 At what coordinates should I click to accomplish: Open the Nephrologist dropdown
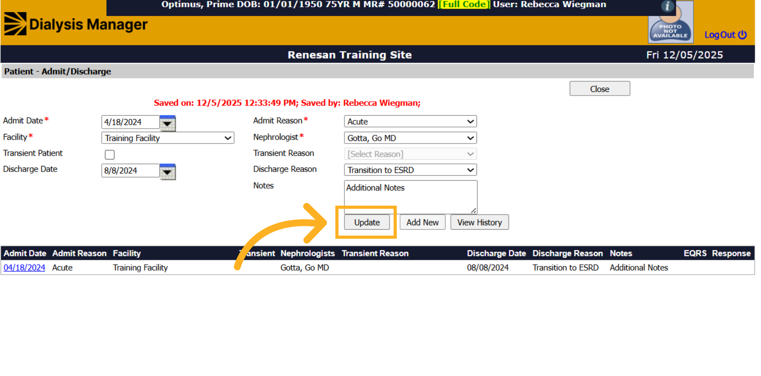(410, 138)
